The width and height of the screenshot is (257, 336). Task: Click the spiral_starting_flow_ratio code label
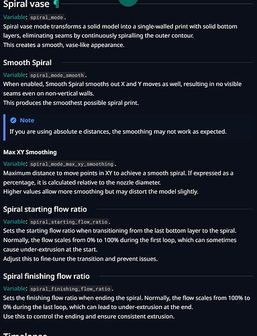tap(69, 222)
